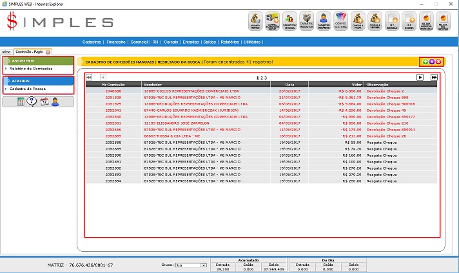Screen dimensions: 459x273
Task: Open the help question mark icon
Action: pos(32,101)
